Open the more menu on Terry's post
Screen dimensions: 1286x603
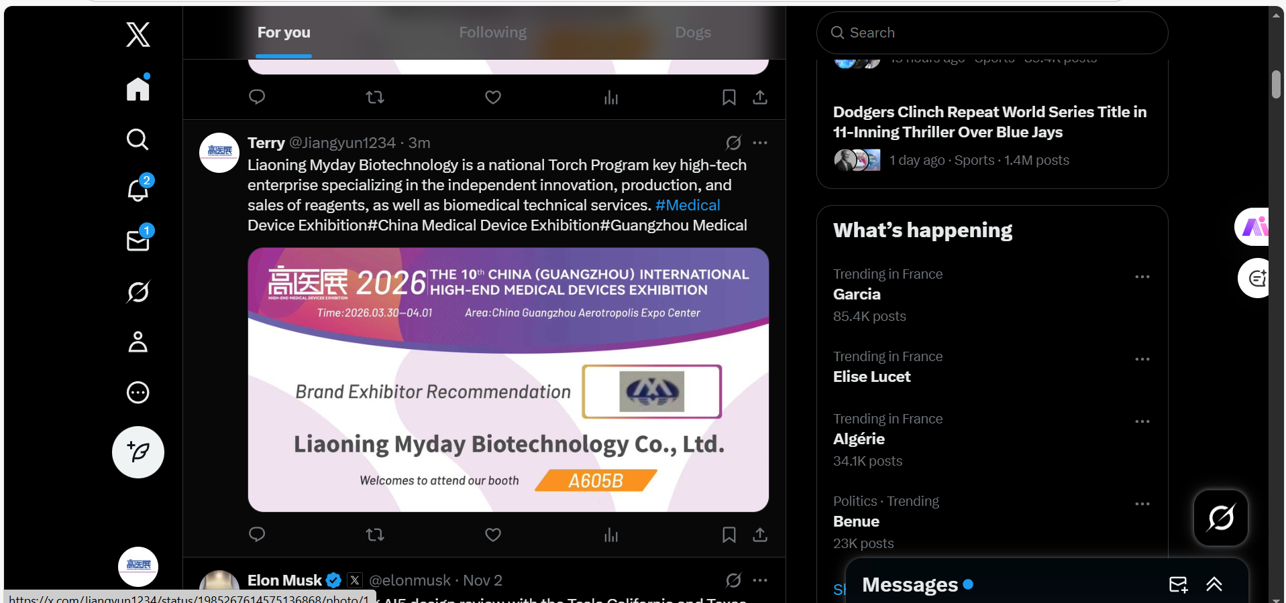point(760,143)
